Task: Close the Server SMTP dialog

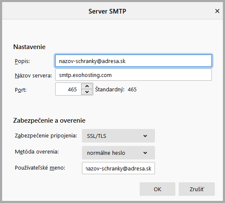Action: point(217,11)
